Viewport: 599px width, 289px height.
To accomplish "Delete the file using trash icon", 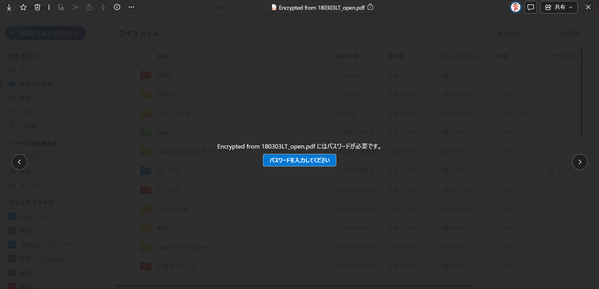I will coord(37,7).
